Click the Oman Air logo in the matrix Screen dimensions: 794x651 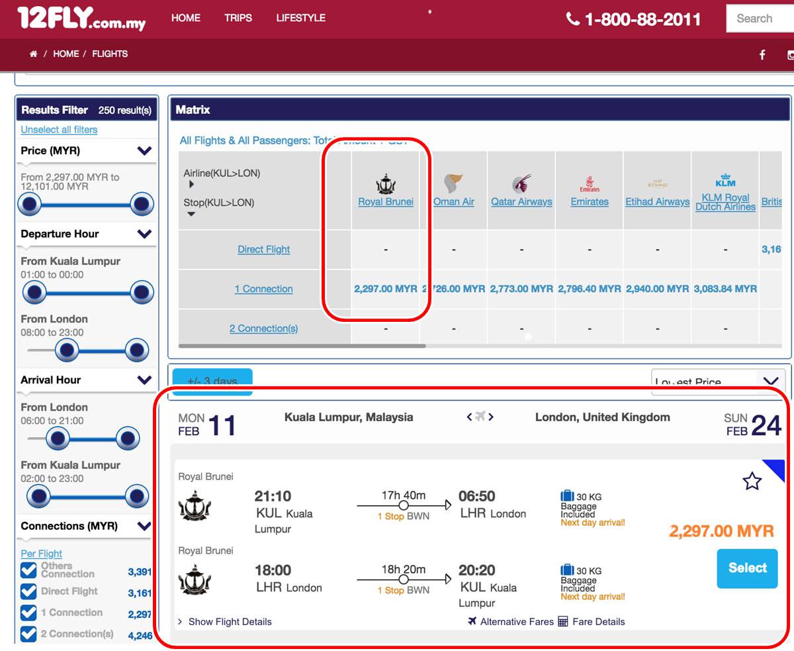click(x=453, y=183)
